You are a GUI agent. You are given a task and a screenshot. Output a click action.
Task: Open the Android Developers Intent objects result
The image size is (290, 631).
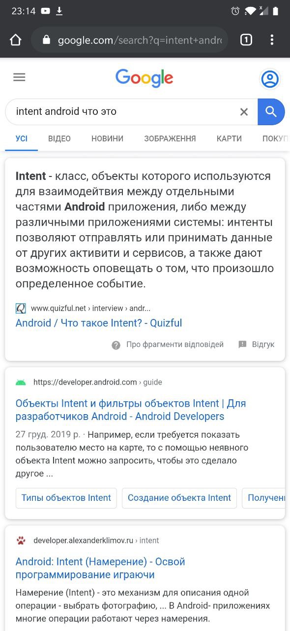pos(131,410)
